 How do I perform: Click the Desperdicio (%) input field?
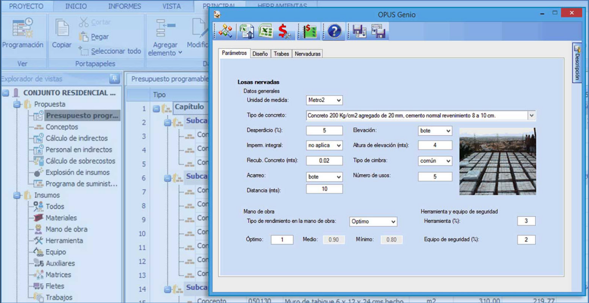[324, 131]
